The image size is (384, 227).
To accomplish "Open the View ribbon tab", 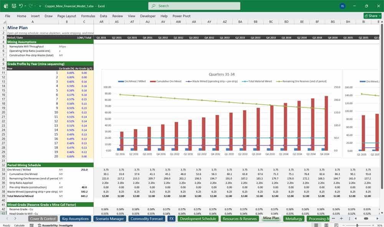I will point(131,16).
